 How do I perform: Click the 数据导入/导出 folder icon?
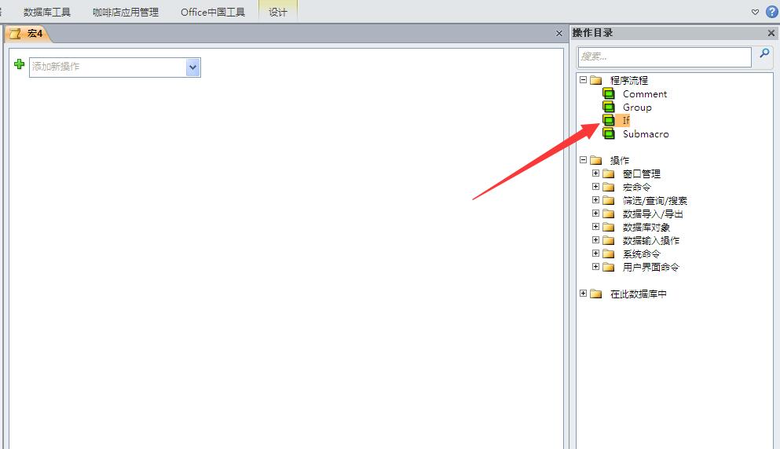[609, 214]
